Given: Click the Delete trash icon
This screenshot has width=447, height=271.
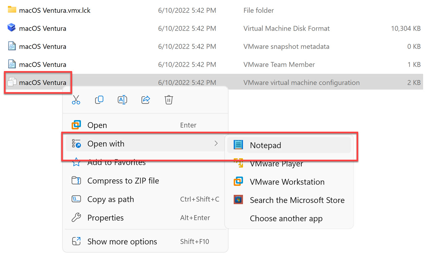Looking at the screenshot, I should coord(168,100).
